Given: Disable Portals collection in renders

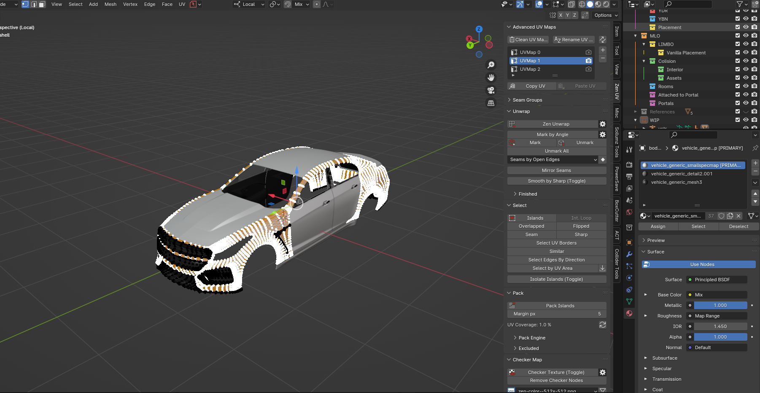Looking at the screenshot, I should [x=754, y=103].
